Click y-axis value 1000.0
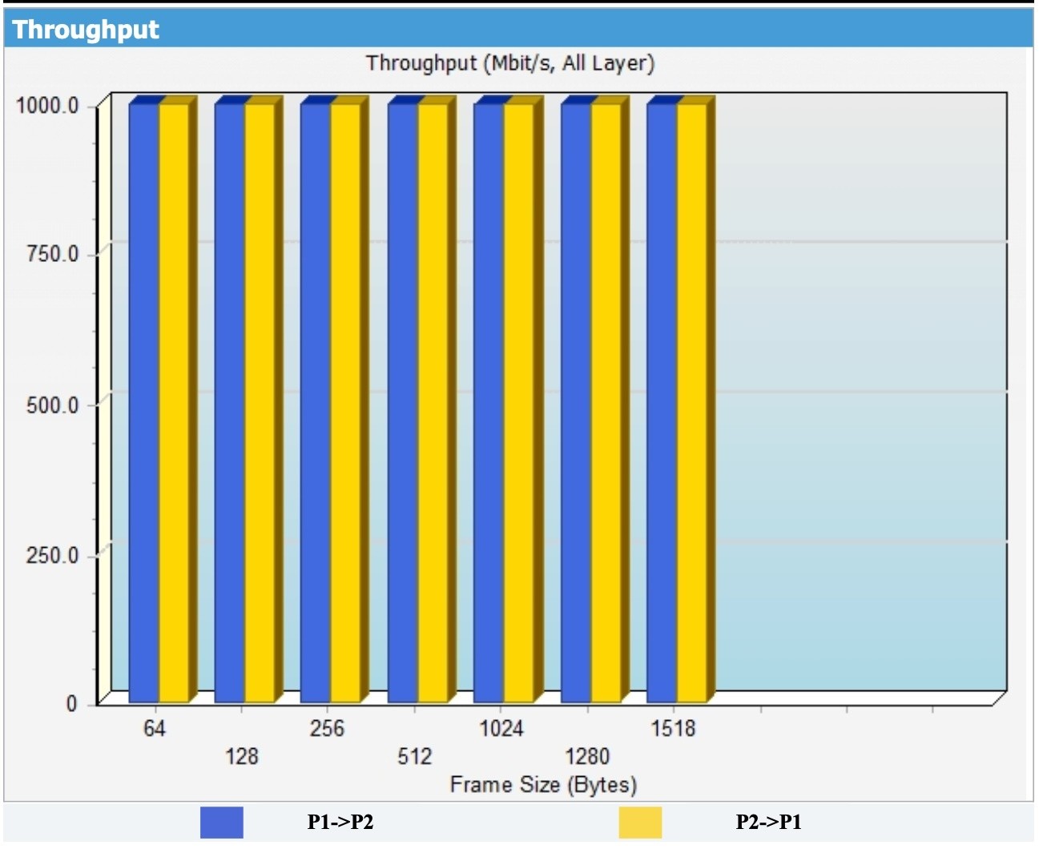 tap(47, 106)
